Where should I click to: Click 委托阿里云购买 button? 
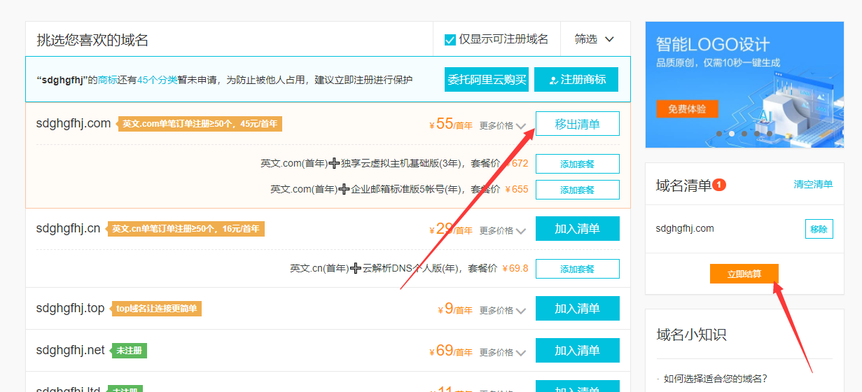point(486,80)
